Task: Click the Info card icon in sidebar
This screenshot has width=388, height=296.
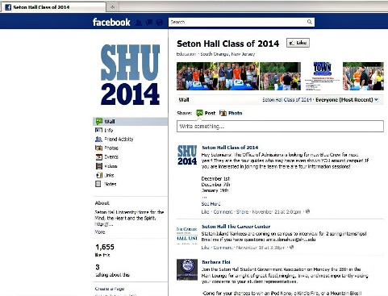Action: tap(98, 130)
